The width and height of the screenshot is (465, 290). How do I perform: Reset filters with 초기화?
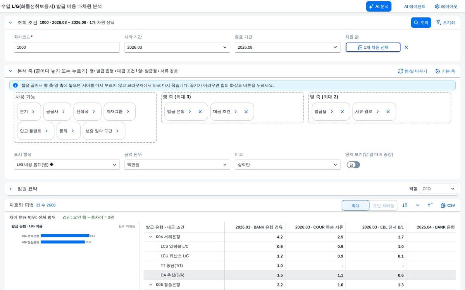pos(446,23)
